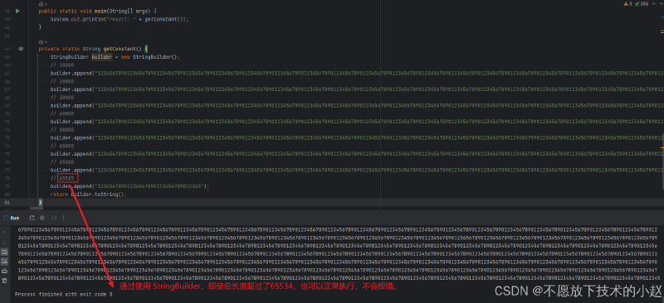Open the 356 typos inspection indicator

(x=642, y=4)
